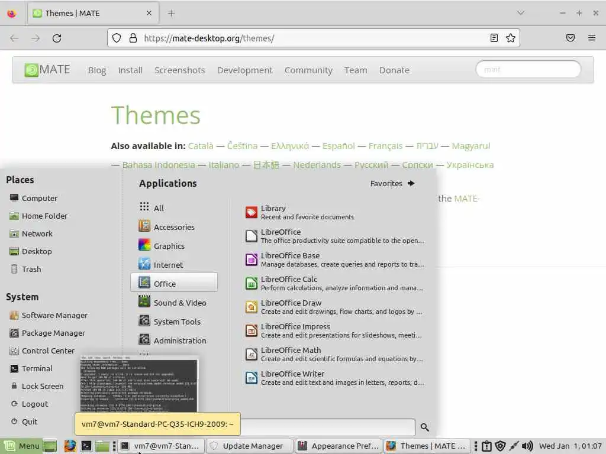The image size is (606, 454).
Task: Open Desktop folder from Places
Action: (31, 251)
